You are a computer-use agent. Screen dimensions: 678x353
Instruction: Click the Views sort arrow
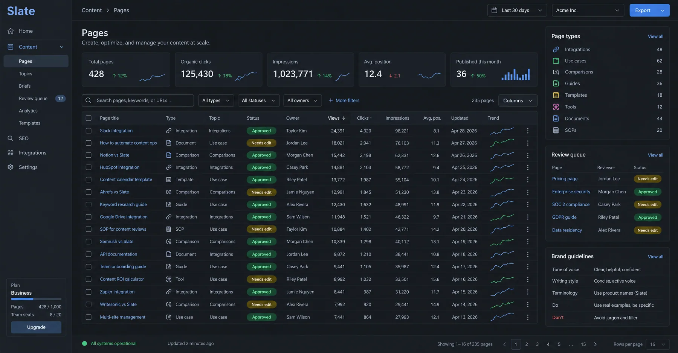point(344,118)
